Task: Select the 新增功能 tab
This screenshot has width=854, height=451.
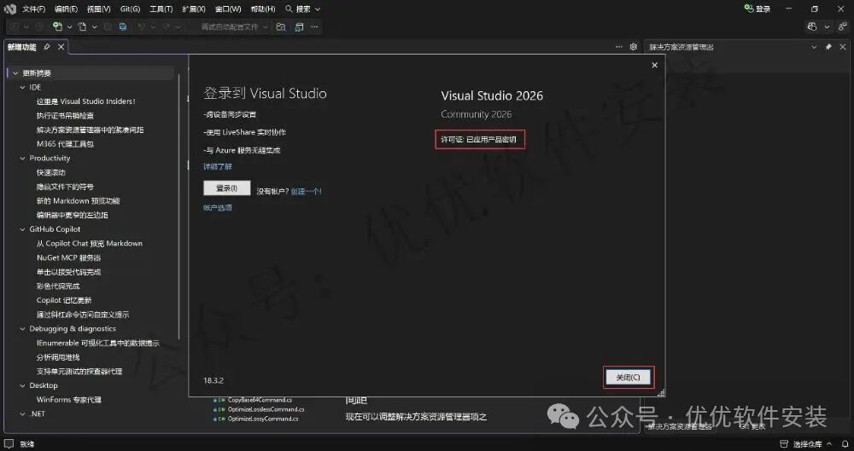Action: (22, 48)
